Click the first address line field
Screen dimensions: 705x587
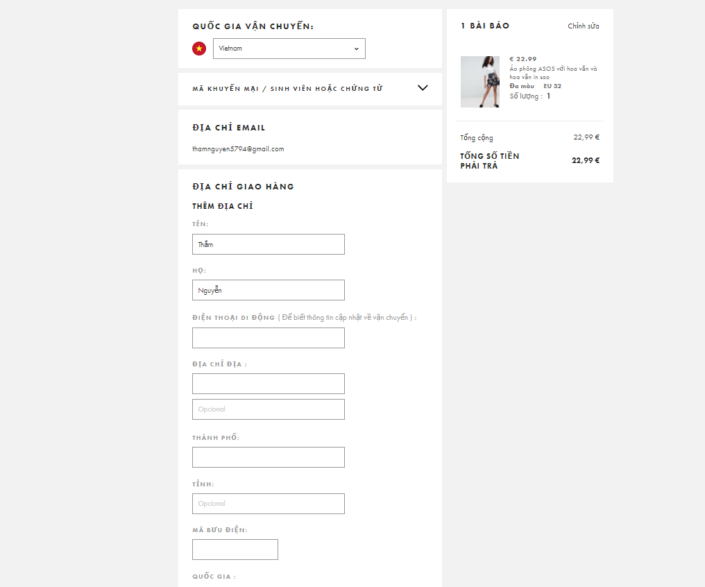(268, 384)
